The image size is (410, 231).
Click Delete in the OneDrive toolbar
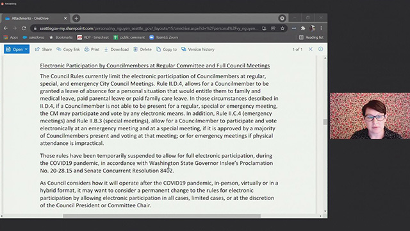(x=142, y=49)
